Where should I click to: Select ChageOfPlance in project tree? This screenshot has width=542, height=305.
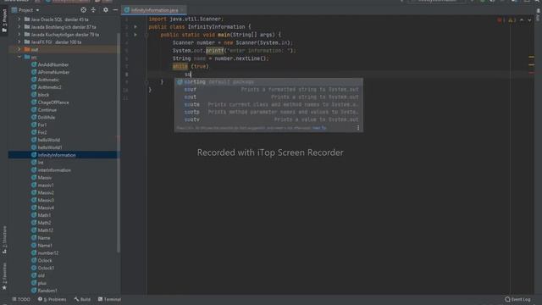click(x=53, y=103)
